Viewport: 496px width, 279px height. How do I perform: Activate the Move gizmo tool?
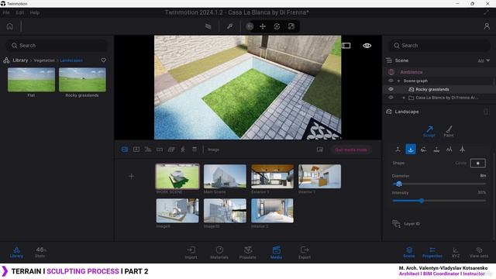pyautogui.click(x=263, y=26)
